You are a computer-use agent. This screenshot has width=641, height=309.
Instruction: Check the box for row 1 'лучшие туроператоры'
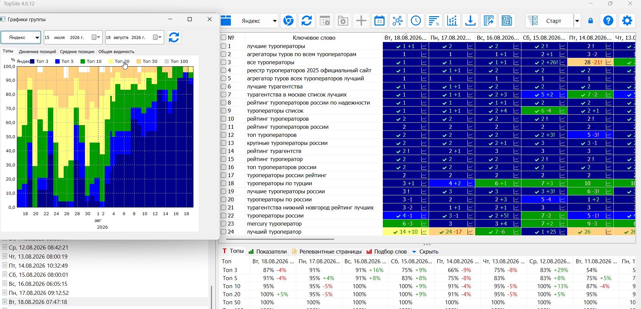coord(223,46)
